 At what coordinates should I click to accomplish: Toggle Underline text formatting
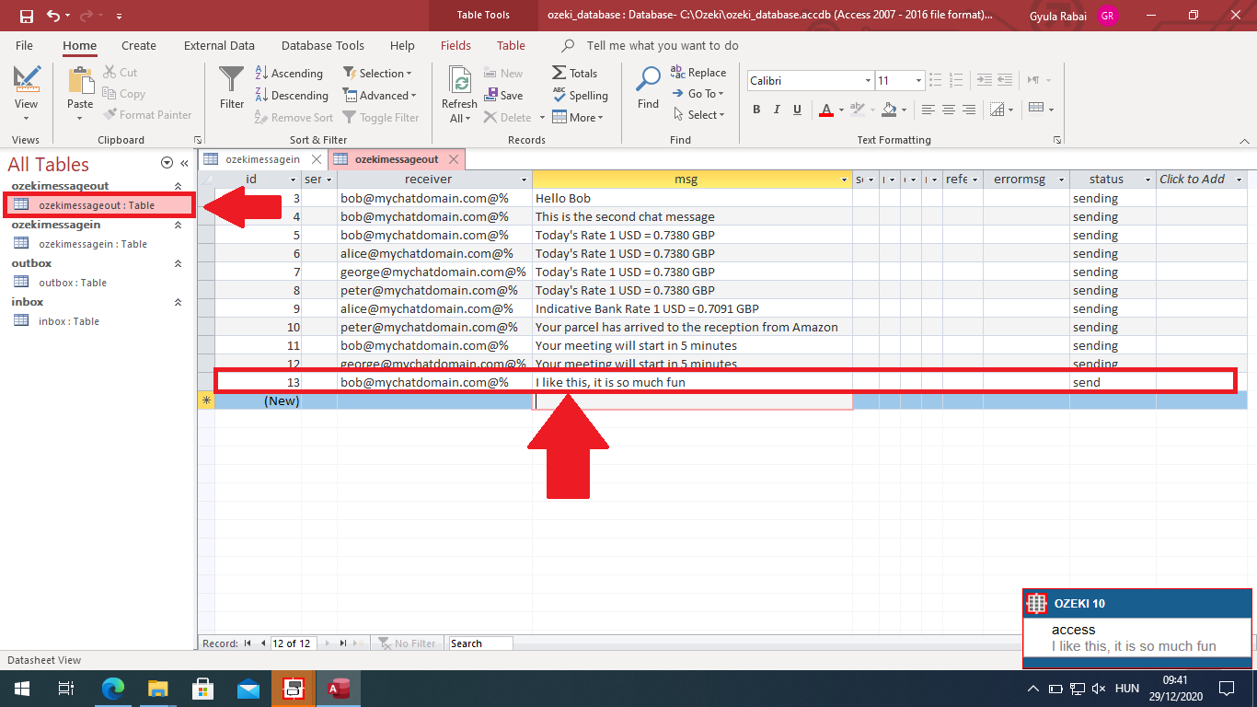(x=797, y=110)
